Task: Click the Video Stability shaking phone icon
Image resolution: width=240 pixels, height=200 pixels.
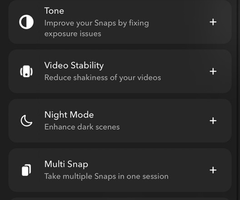Action: [x=26, y=71]
